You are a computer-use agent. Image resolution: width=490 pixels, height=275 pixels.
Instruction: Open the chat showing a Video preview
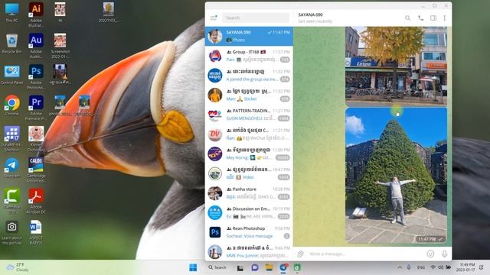coord(249,173)
